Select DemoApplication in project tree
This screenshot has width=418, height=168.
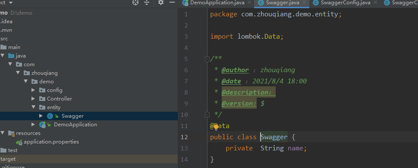point(75,124)
